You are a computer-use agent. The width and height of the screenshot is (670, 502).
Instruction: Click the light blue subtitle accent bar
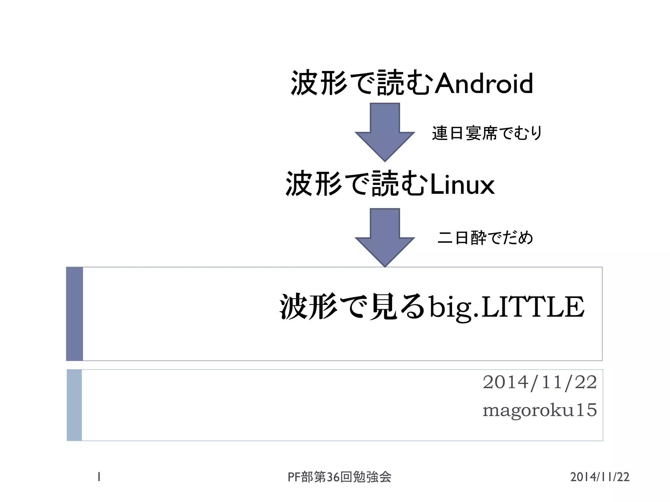tap(74, 405)
